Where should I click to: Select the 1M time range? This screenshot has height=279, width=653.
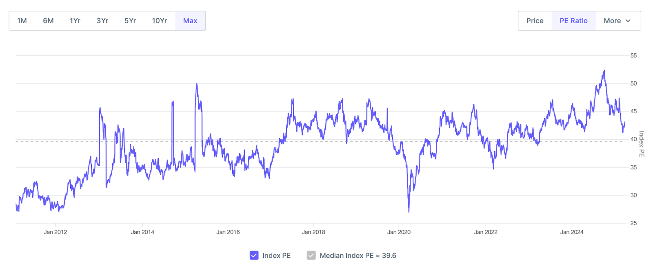(x=22, y=20)
